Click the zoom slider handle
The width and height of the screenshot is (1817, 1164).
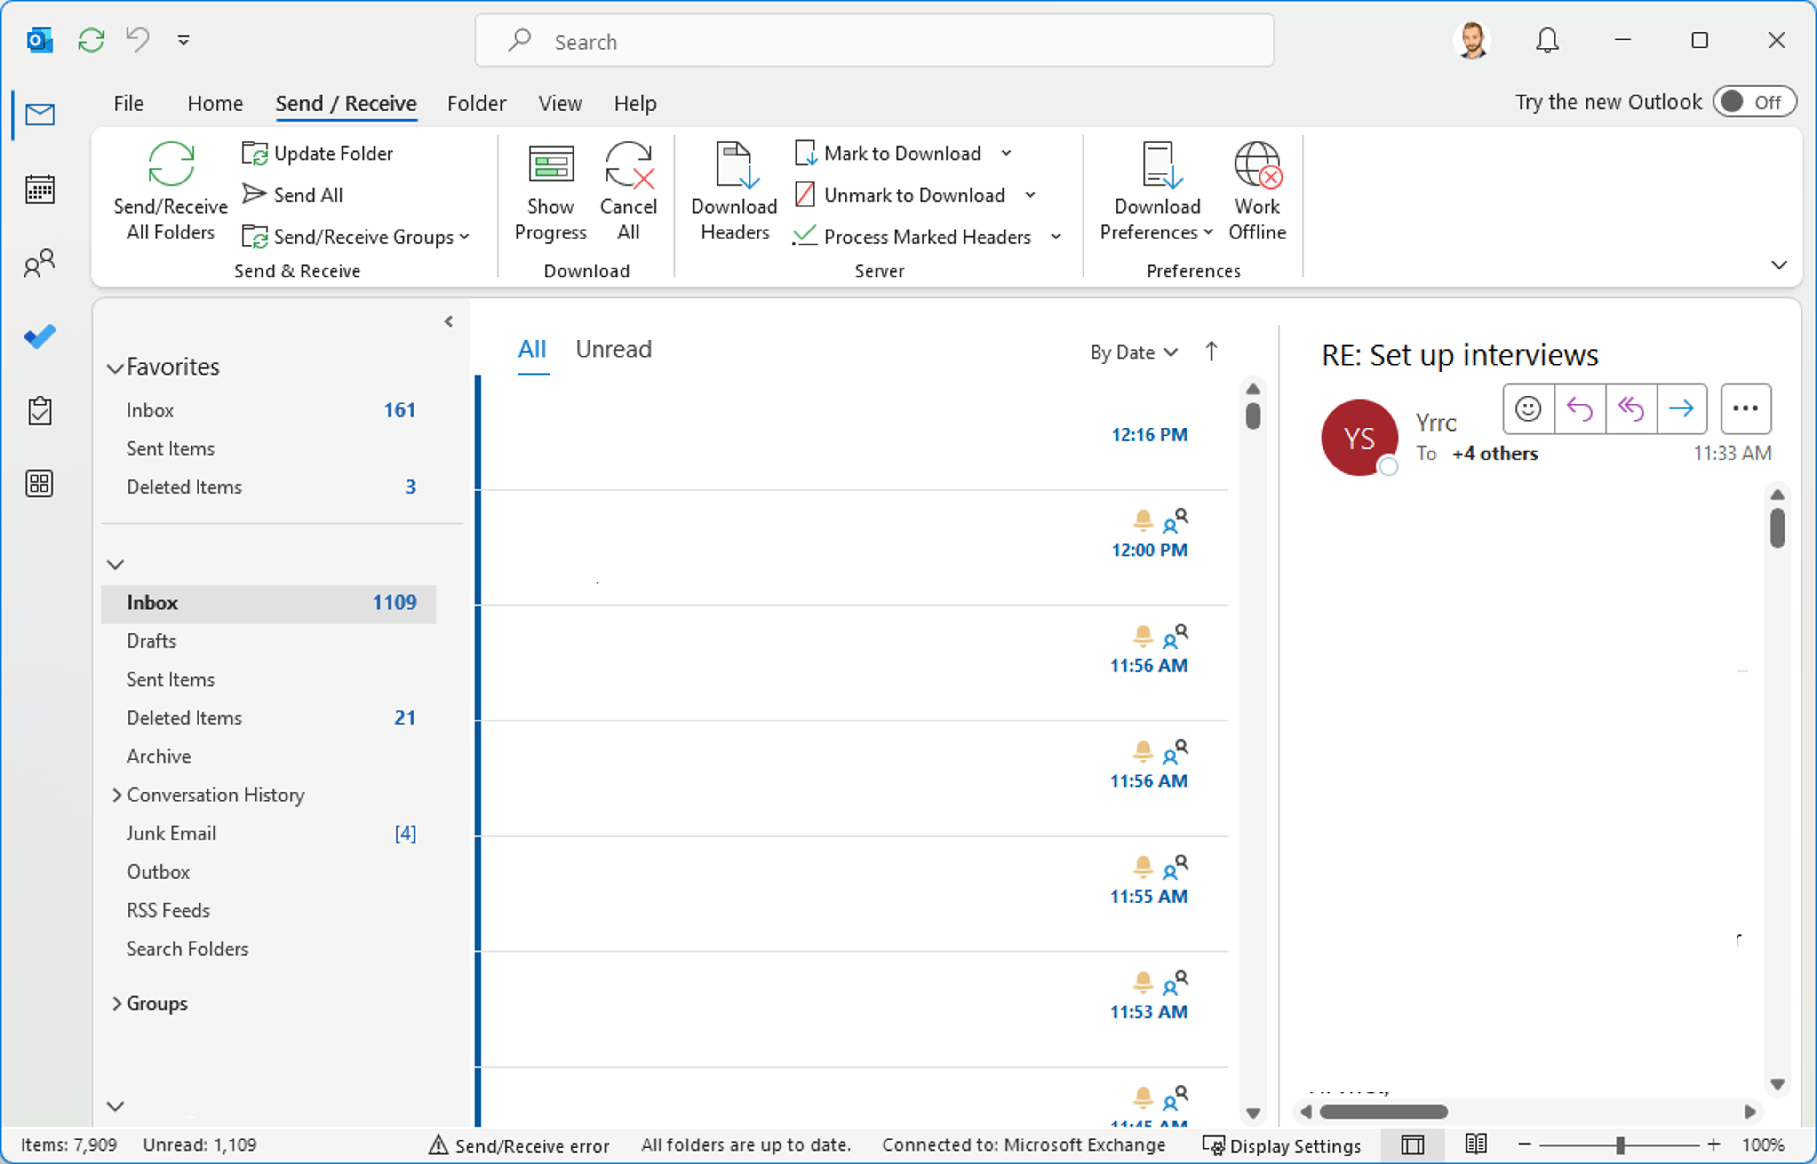click(x=1620, y=1145)
